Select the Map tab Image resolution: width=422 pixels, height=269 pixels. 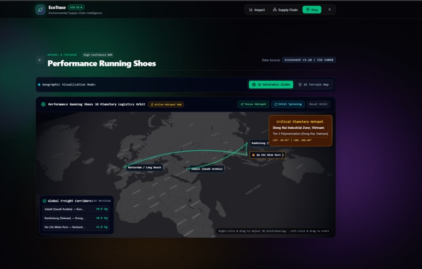(312, 10)
